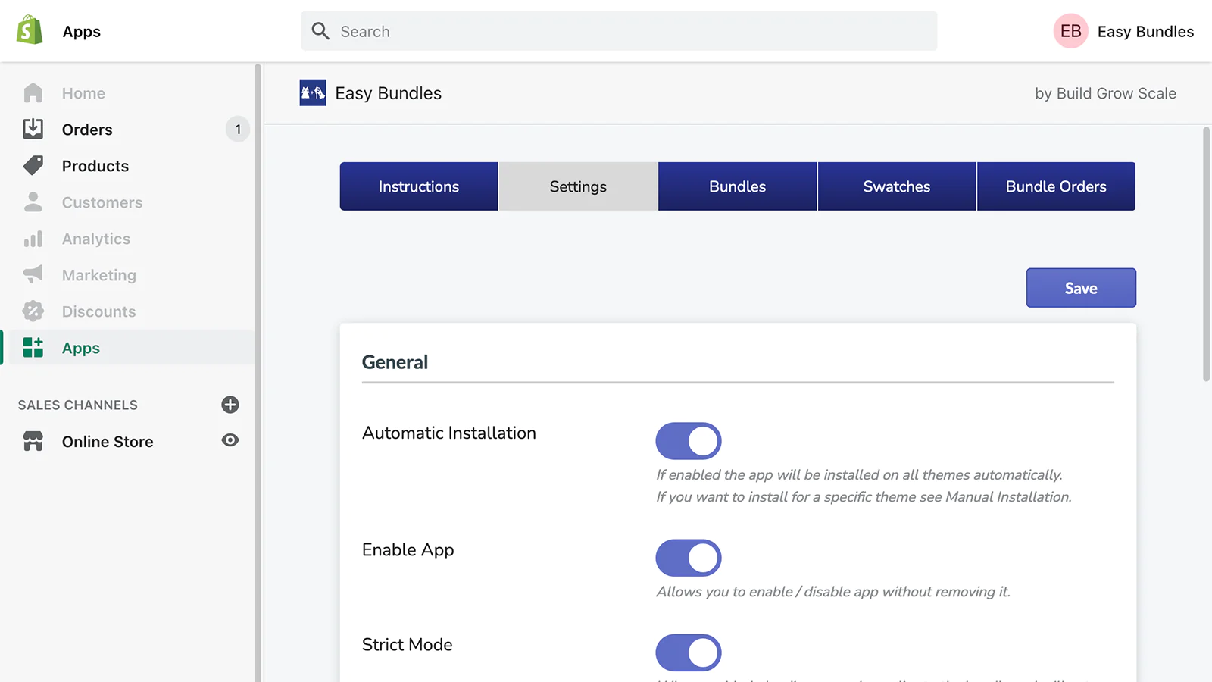Image resolution: width=1212 pixels, height=682 pixels.
Task: Switch to the Bundles tab
Action: (737, 186)
